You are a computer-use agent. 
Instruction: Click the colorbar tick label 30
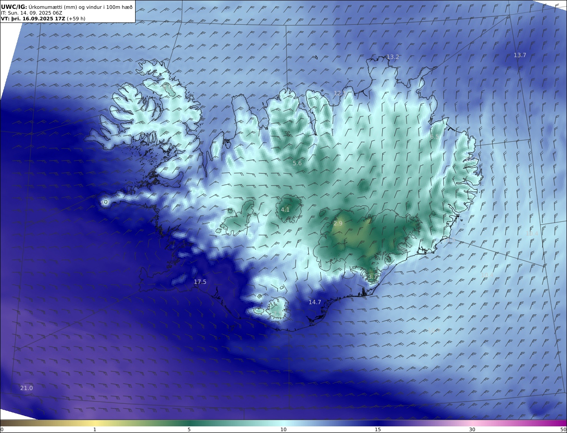(x=472, y=429)
